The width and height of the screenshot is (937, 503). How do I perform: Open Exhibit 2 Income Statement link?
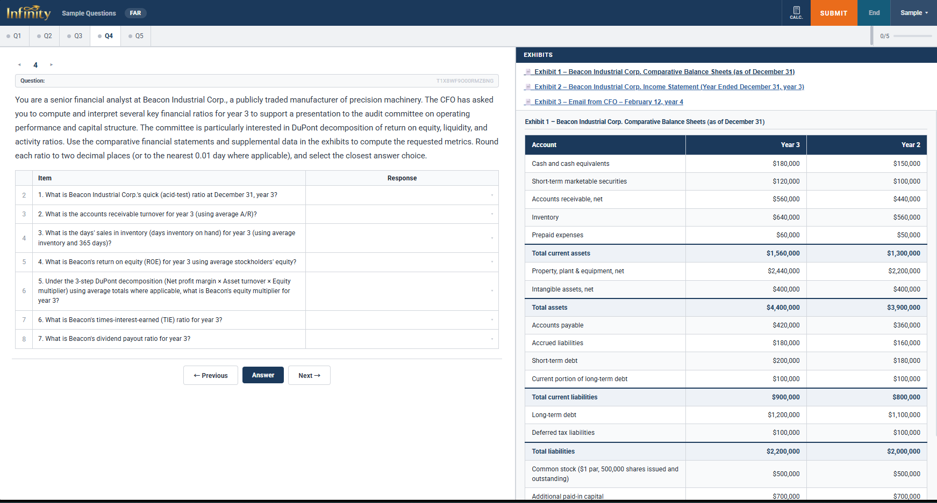coord(669,87)
